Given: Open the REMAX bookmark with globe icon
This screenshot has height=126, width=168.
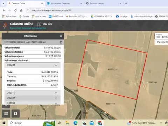Looking at the screenshot, I should pyautogui.click(x=162, y=16).
